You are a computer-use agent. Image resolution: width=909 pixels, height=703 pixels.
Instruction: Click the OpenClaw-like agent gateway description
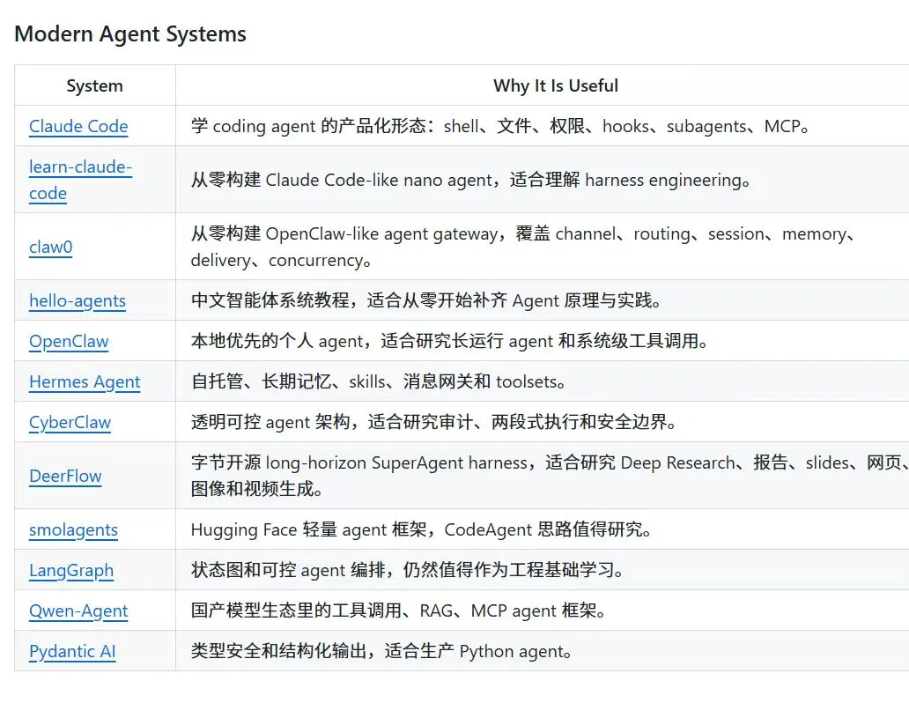523,247
